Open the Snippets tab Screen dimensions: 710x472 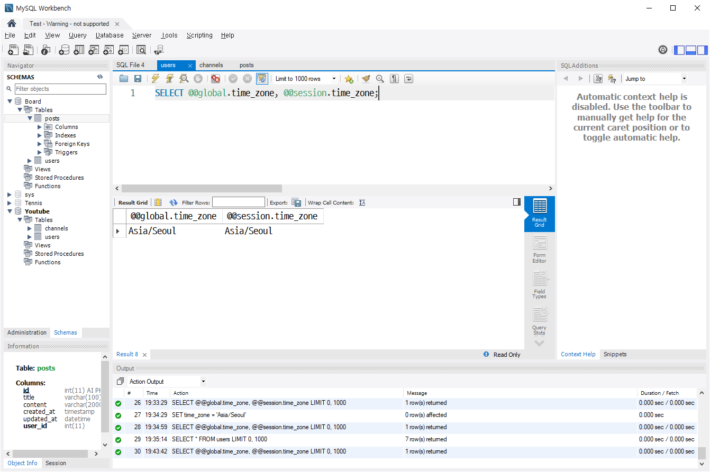[x=615, y=354]
